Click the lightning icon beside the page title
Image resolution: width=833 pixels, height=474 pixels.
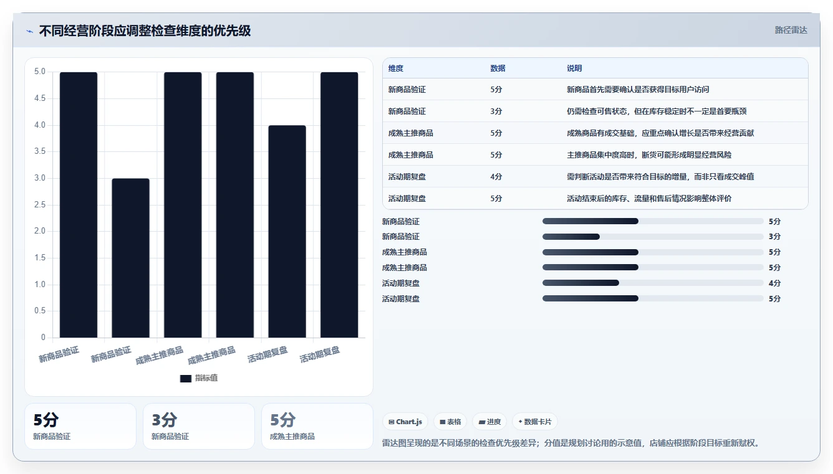click(x=29, y=31)
